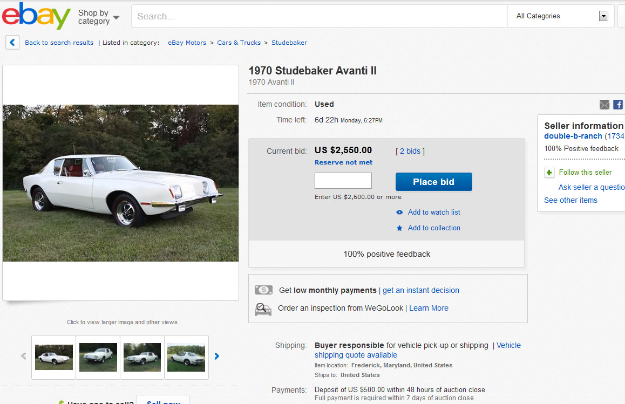The height and width of the screenshot is (404, 625).
Task: Expand the All Categories dropdown
Action: pos(603,16)
